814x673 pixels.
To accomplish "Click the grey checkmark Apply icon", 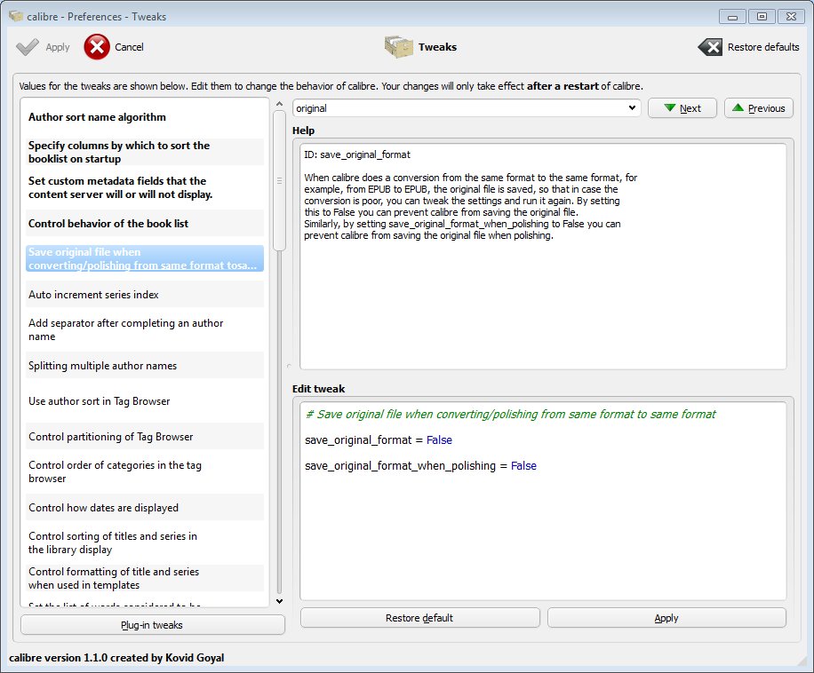I will (x=27, y=47).
